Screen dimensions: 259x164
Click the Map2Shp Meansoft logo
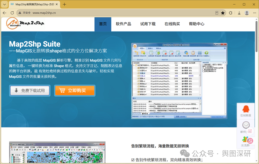[x=25, y=23]
